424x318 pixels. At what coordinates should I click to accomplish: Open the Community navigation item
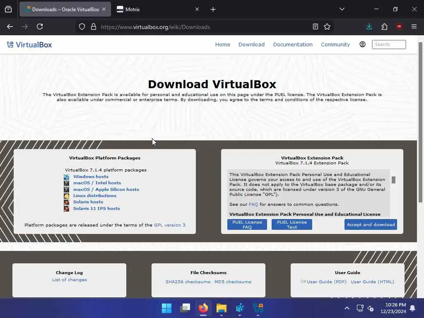[x=335, y=45]
